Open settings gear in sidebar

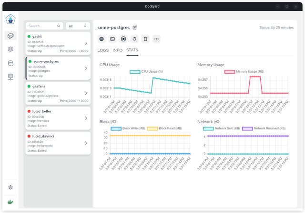click(x=10, y=187)
